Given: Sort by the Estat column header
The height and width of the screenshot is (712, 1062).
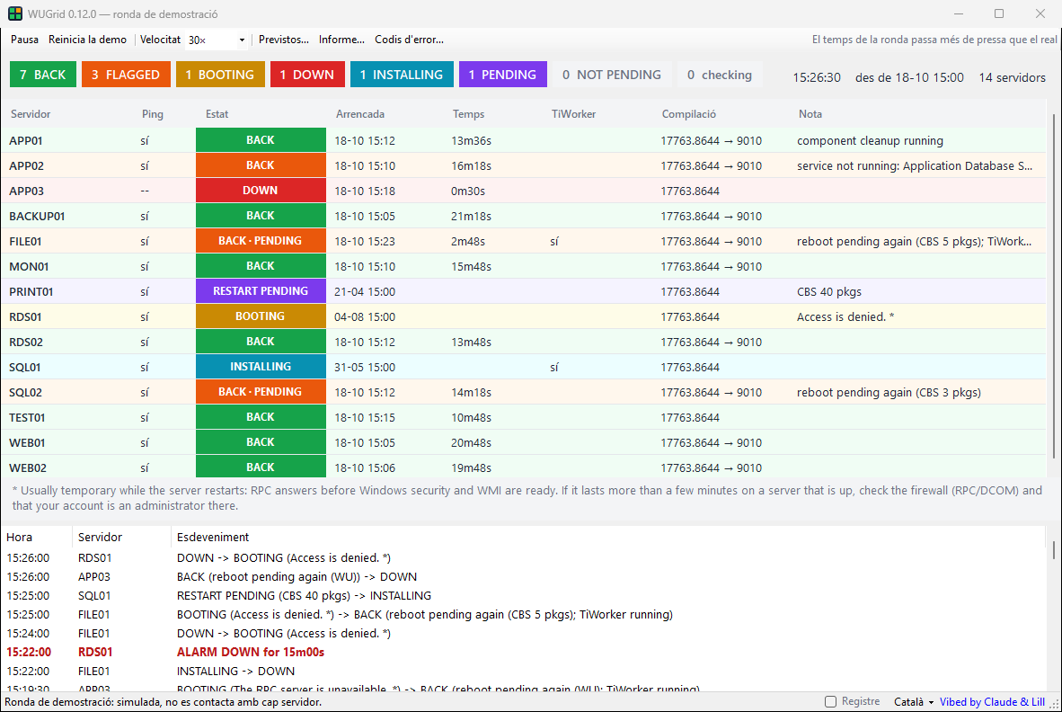Looking at the screenshot, I should pyautogui.click(x=217, y=114).
